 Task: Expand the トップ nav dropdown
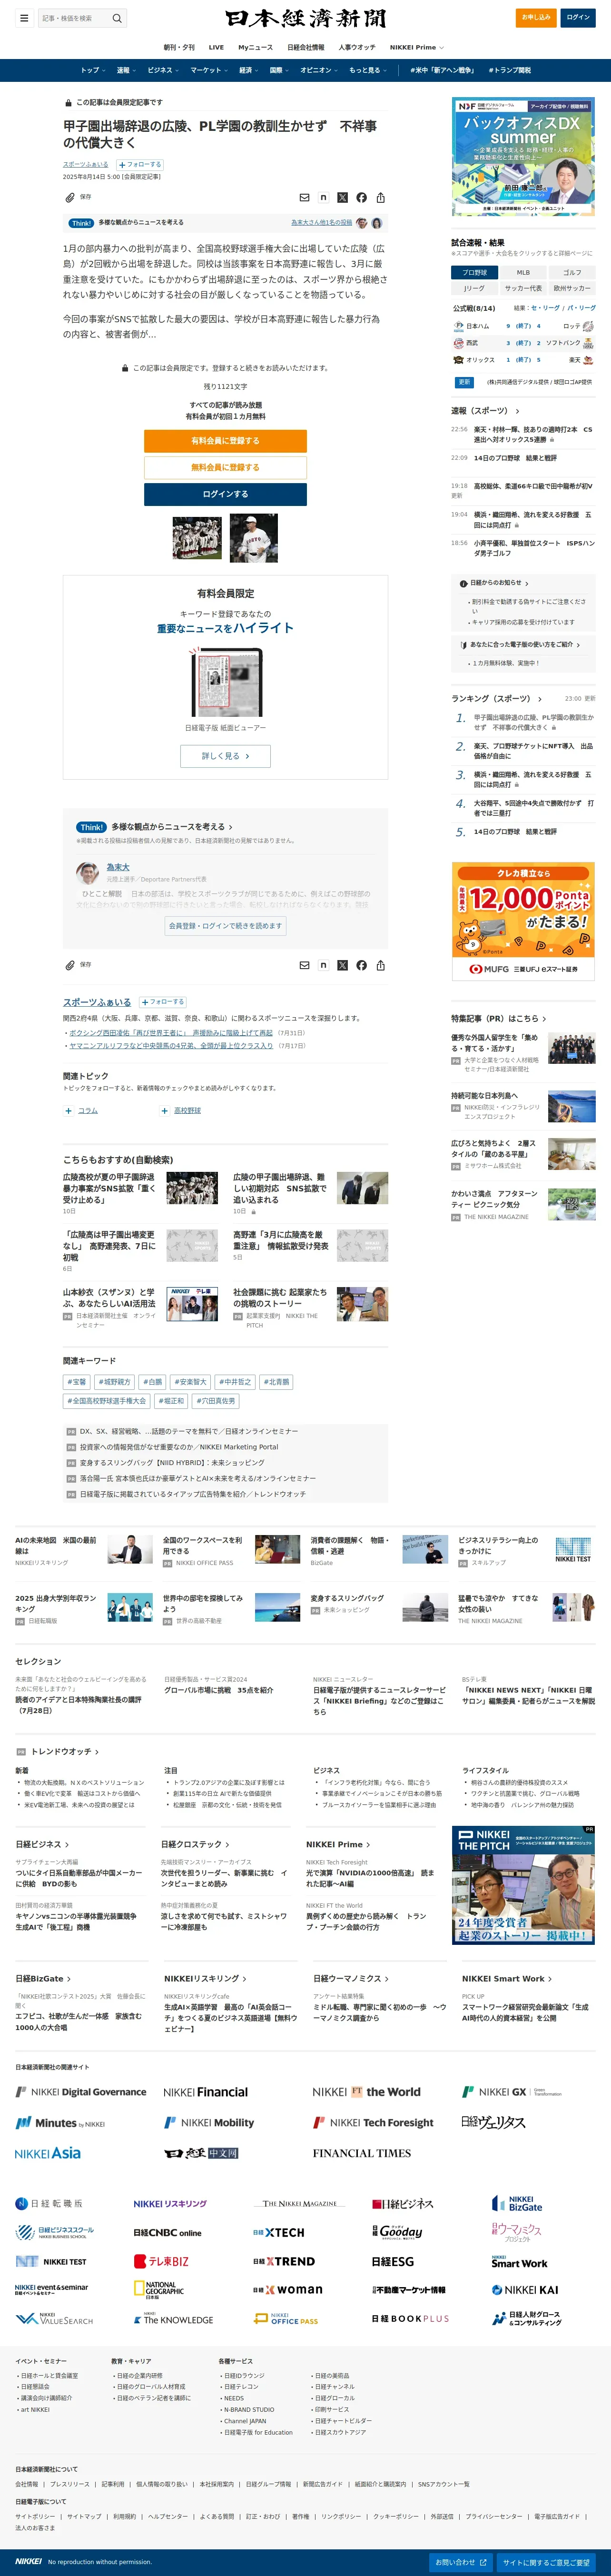pyautogui.click(x=93, y=70)
